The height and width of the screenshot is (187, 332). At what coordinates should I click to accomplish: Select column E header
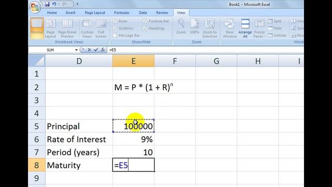tap(133, 61)
